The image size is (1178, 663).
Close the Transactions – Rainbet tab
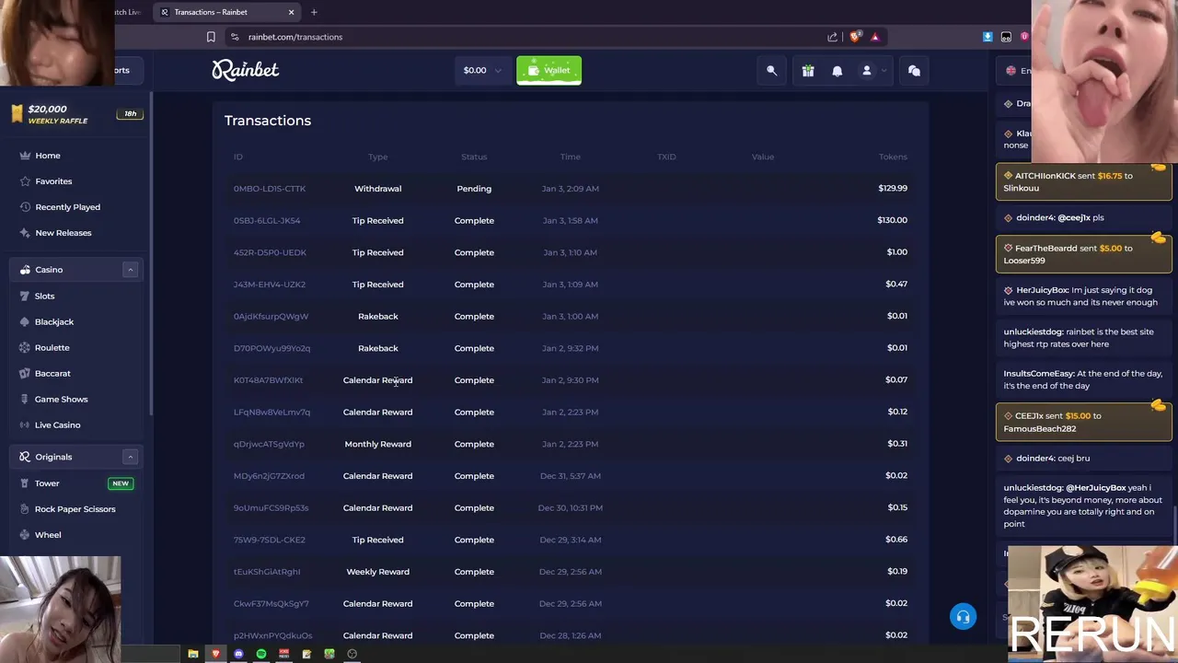click(x=292, y=12)
